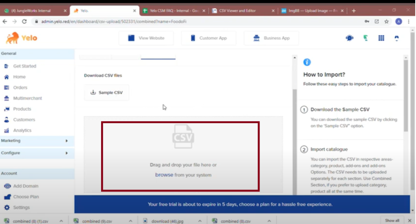Click Show all downloads button
The width and height of the screenshot is (416, 224).
[392, 221]
